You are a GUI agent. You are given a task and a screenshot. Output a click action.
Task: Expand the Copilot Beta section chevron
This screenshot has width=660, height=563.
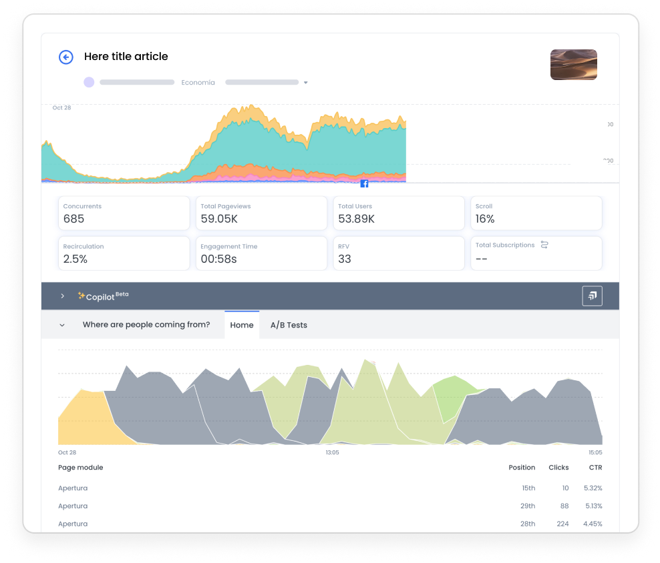pyautogui.click(x=63, y=296)
